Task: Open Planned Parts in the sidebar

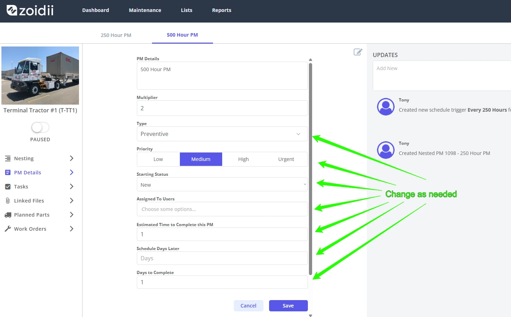Action: pos(32,215)
